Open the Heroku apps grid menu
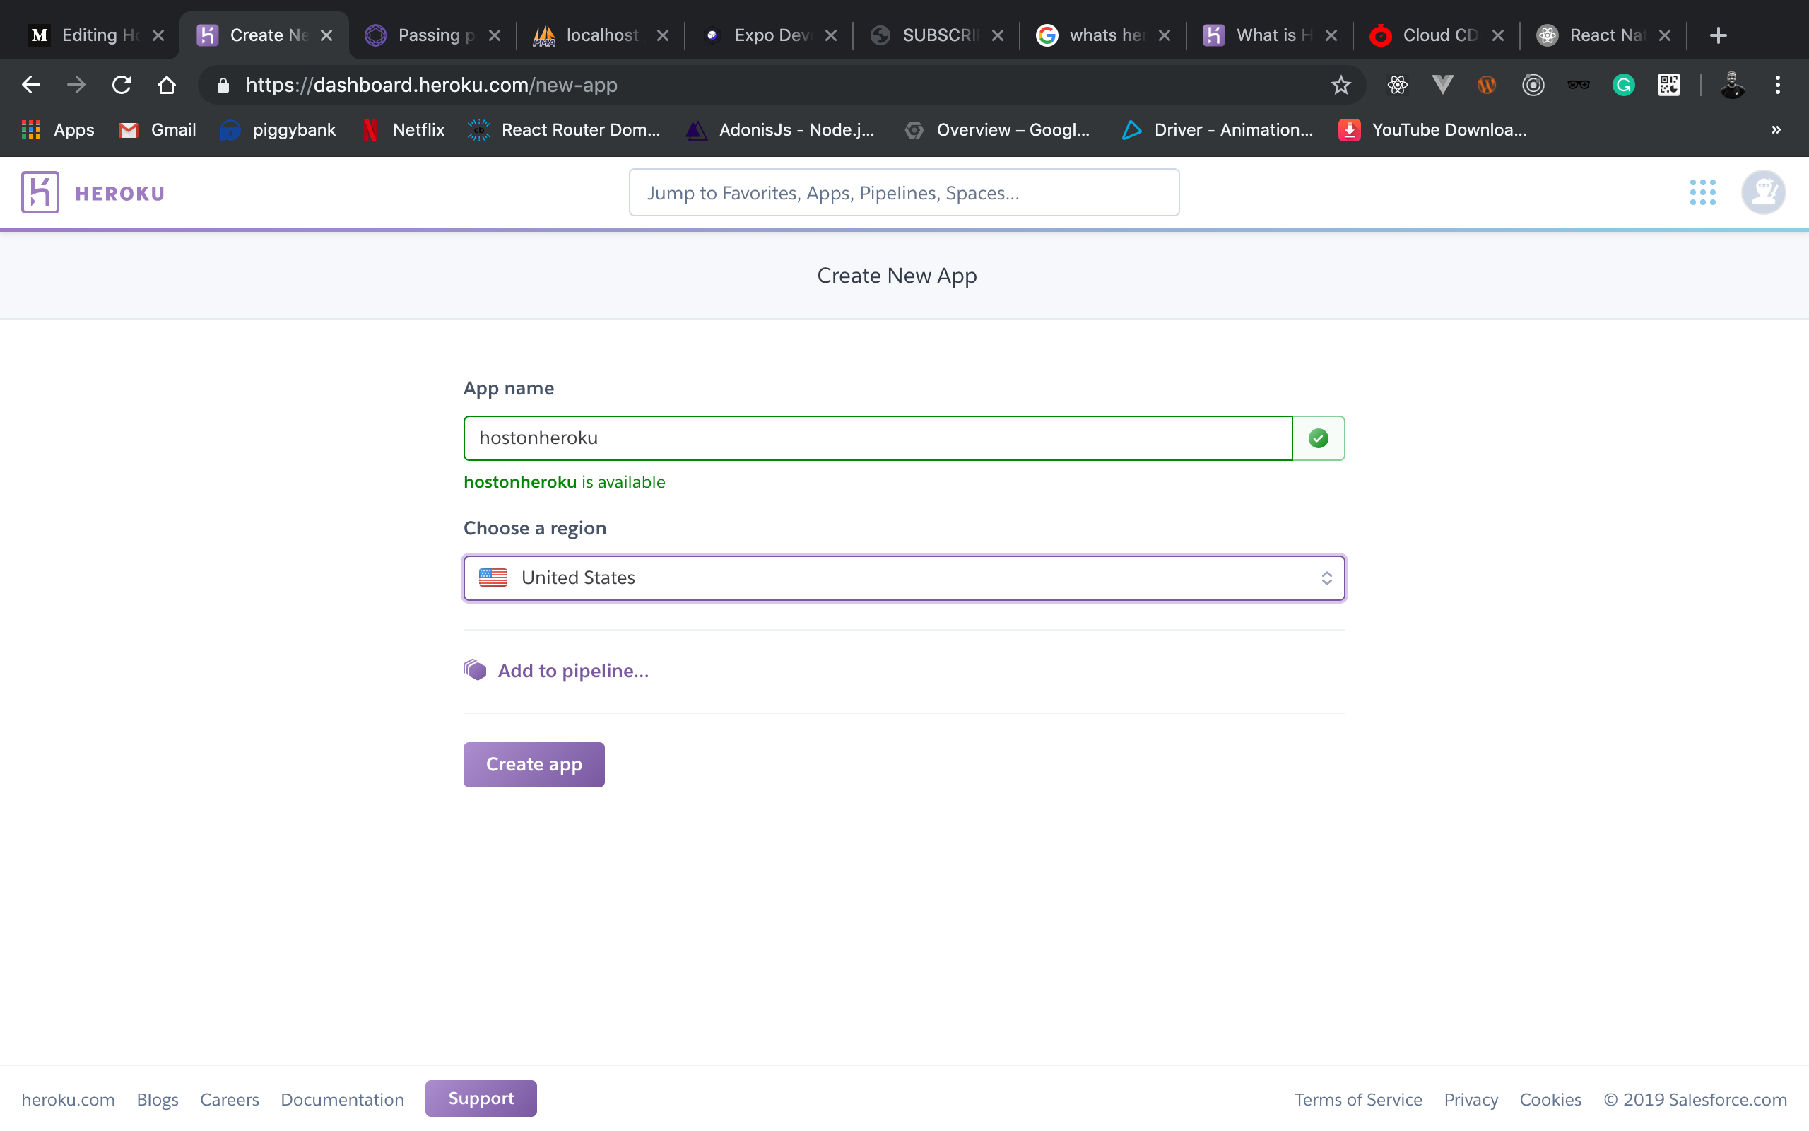Screen dimensions: 1809x1131 pyautogui.click(x=1703, y=192)
